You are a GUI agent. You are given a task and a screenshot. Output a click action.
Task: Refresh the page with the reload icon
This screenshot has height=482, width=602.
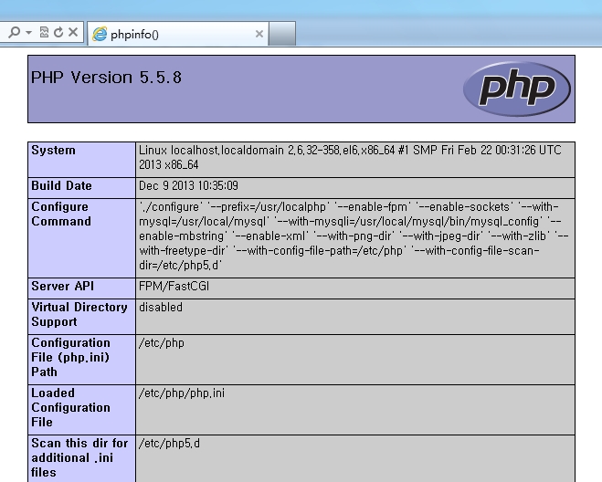[58, 32]
